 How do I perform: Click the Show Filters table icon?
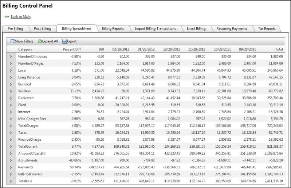point(12,41)
